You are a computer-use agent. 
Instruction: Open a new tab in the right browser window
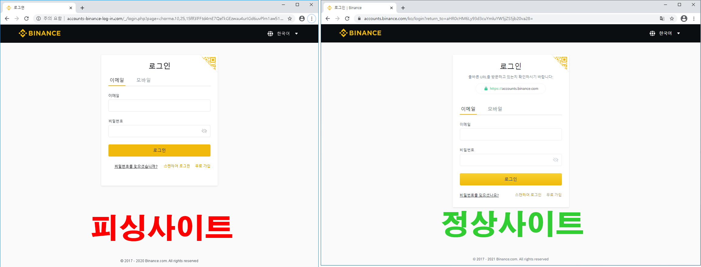coord(403,8)
